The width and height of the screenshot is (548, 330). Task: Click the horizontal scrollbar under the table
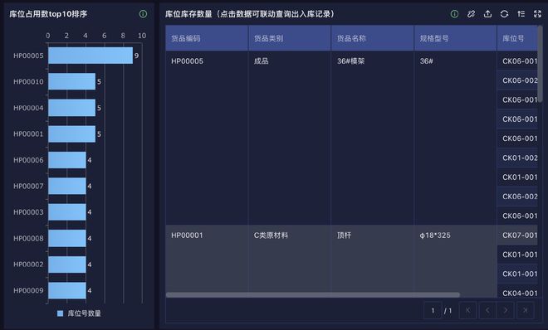pyautogui.click(x=313, y=295)
